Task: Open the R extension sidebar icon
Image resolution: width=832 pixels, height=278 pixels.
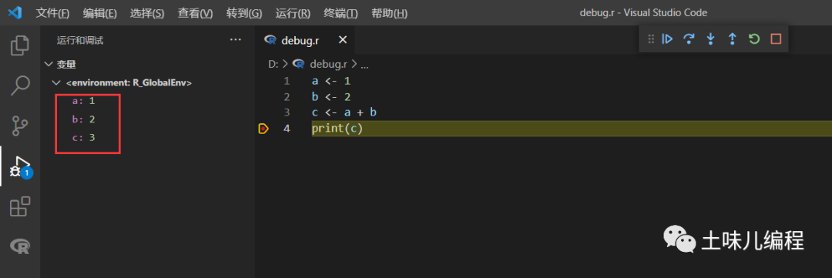Action: (19, 246)
